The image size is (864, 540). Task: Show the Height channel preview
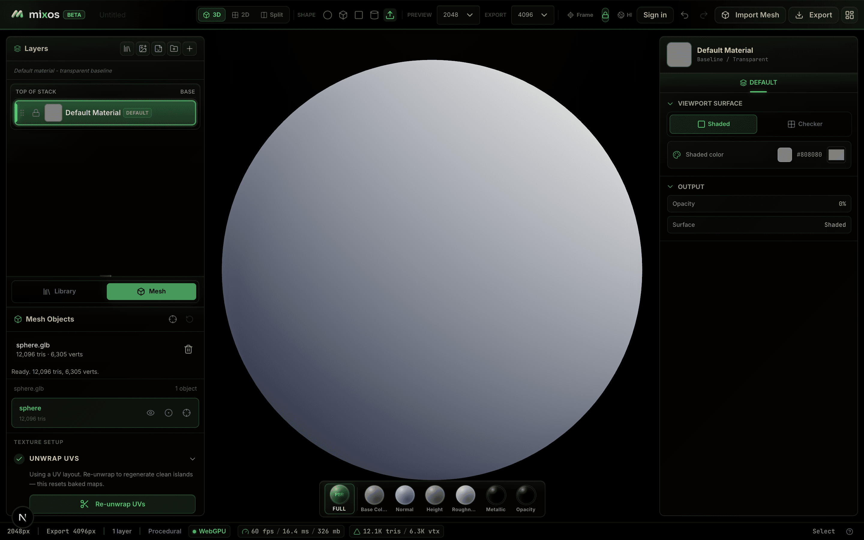(x=434, y=499)
